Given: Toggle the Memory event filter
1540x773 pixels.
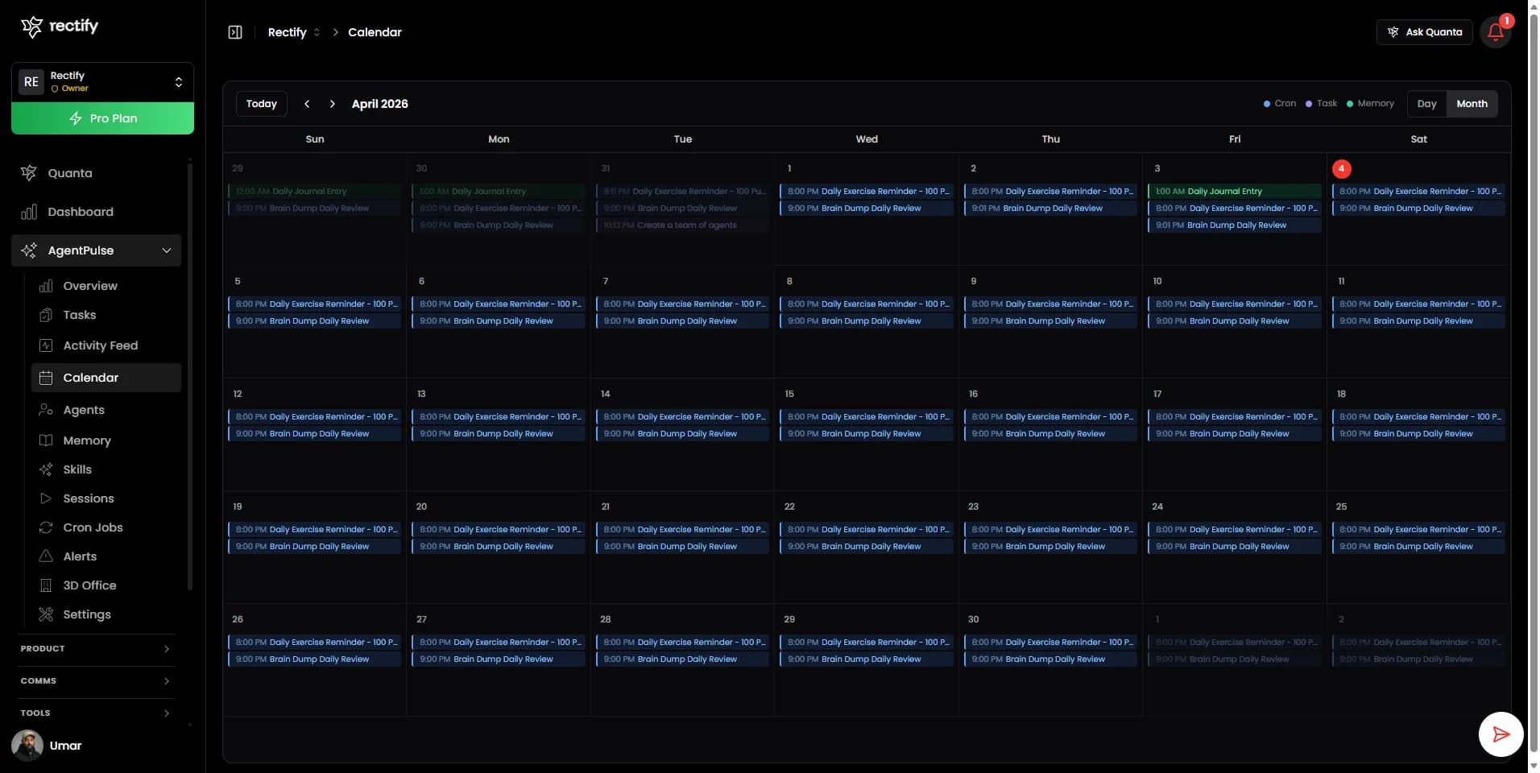Looking at the screenshot, I should click(1350, 103).
